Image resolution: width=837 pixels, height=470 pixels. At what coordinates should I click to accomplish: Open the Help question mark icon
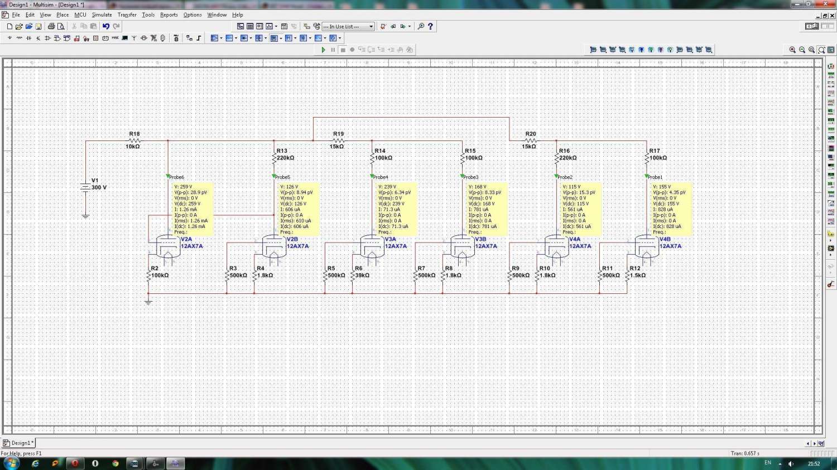(430, 26)
